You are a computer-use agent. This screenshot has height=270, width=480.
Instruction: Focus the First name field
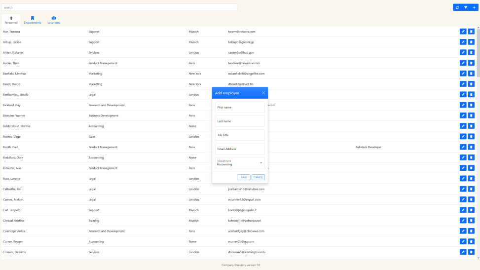pyautogui.click(x=240, y=107)
